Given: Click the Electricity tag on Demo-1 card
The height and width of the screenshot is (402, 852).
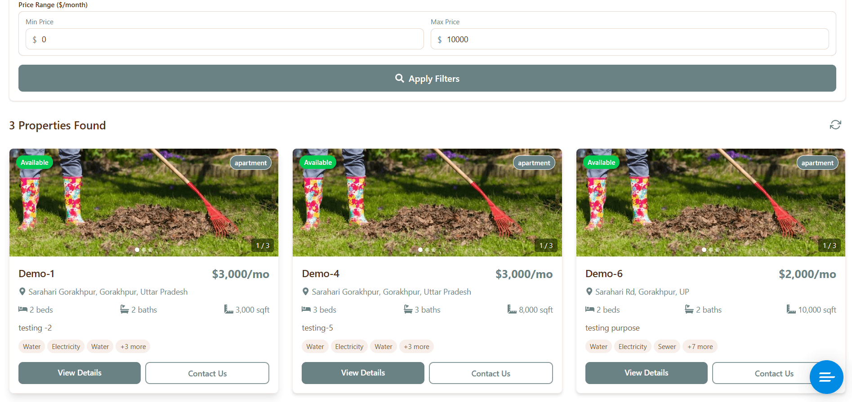Looking at the screenshot, I should (66, 346).
